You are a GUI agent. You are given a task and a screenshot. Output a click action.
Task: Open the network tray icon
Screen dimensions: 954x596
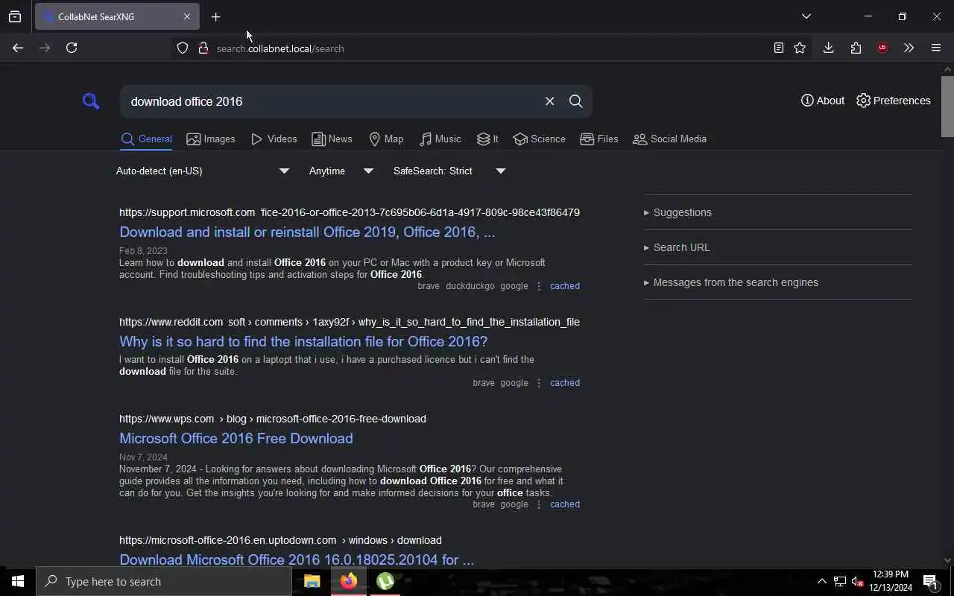pyautogui.click(x=839, y=581)
